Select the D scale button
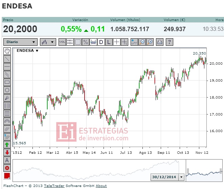224x189 pixels. point(101,42)
